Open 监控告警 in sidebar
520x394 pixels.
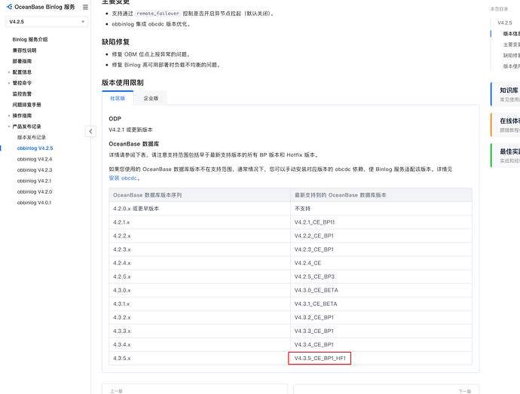point(22,94)
